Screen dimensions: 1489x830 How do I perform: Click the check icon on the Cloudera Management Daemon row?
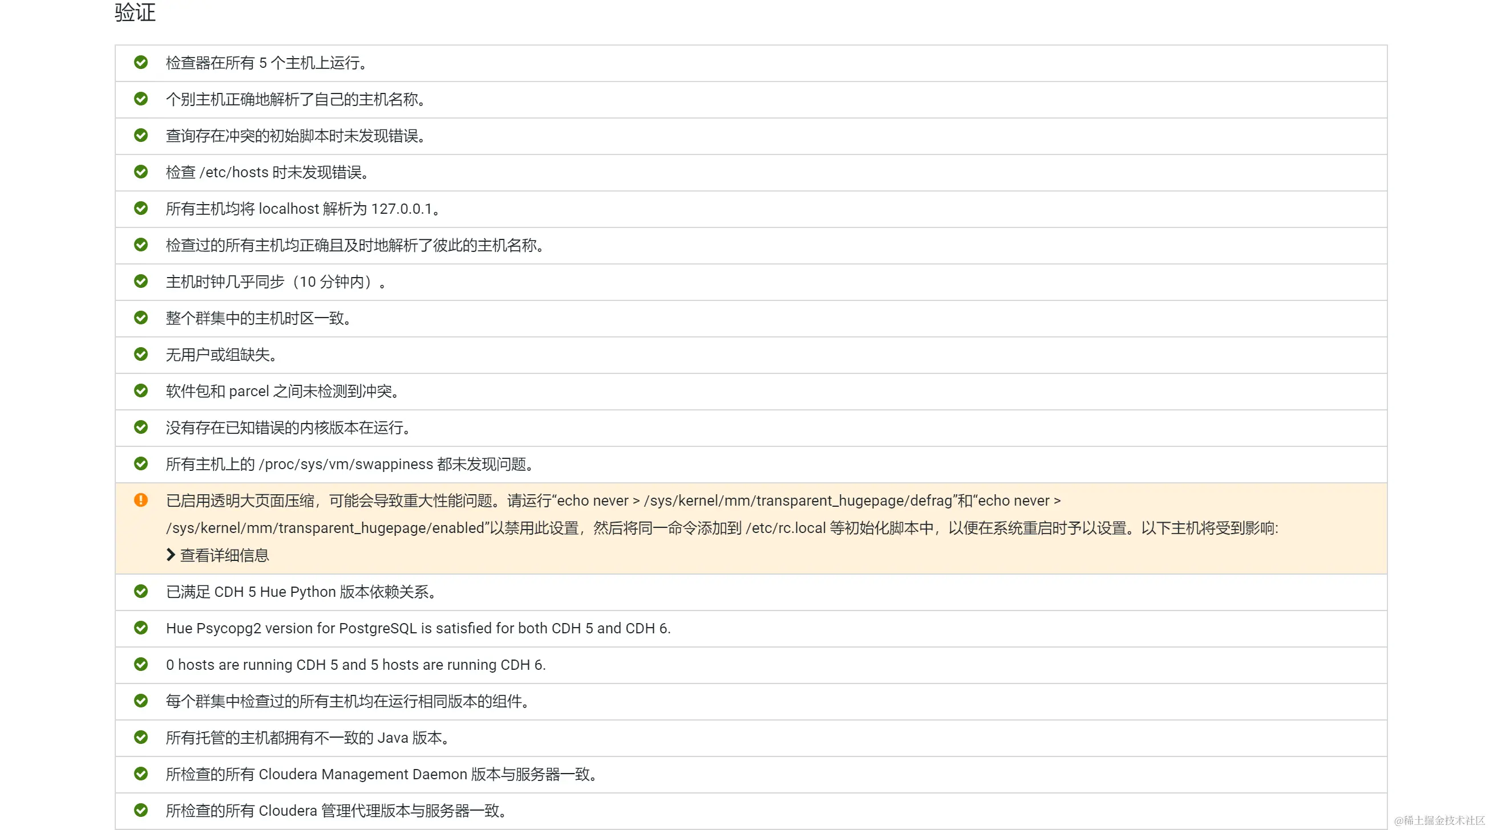point(141,774)
